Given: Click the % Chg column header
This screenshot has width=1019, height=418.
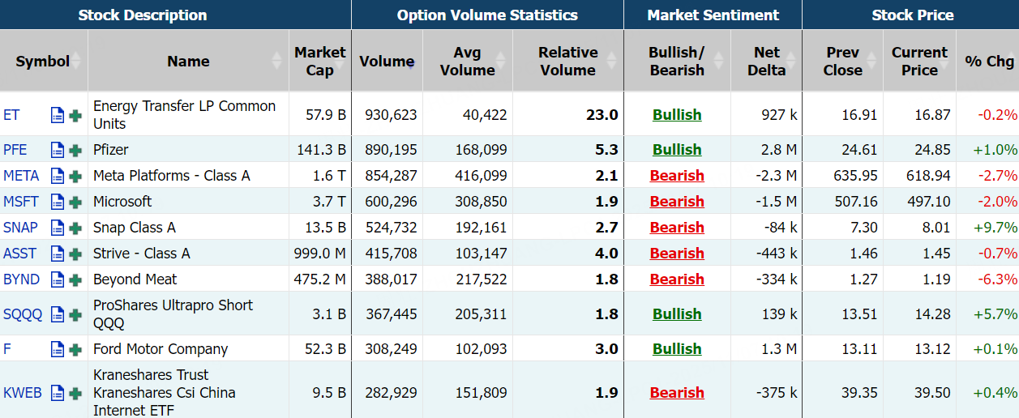Looking at the screenshot, I should [989, 62].
